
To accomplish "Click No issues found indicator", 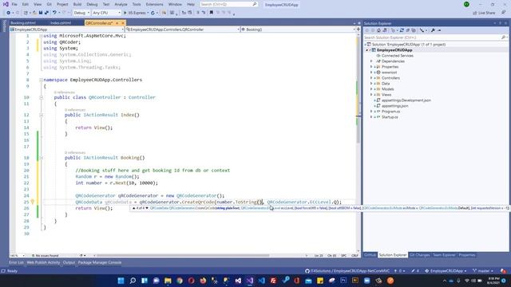I will (x=45, y=256).
